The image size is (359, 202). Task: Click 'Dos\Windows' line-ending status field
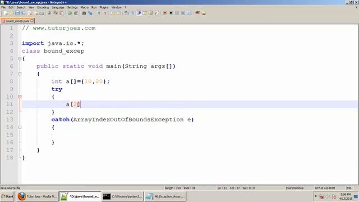click(294, 188)
